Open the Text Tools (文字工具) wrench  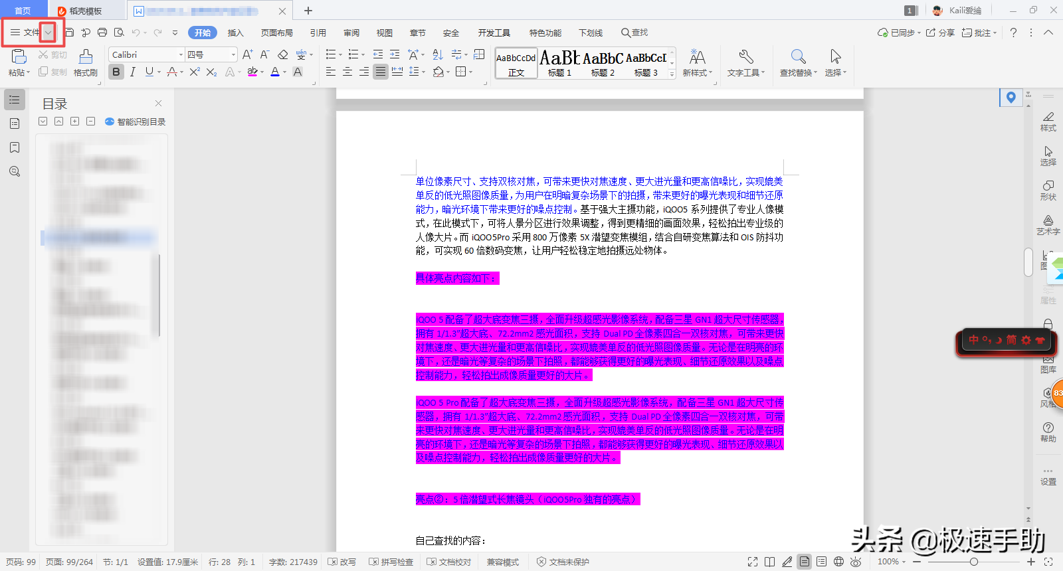[745, 62]
